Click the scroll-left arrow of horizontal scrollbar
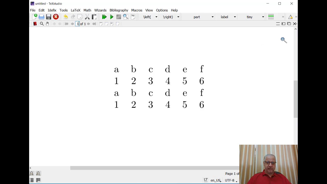Image resolution: width=327 pixels, height=184 pixels. [x=30, y=168]
